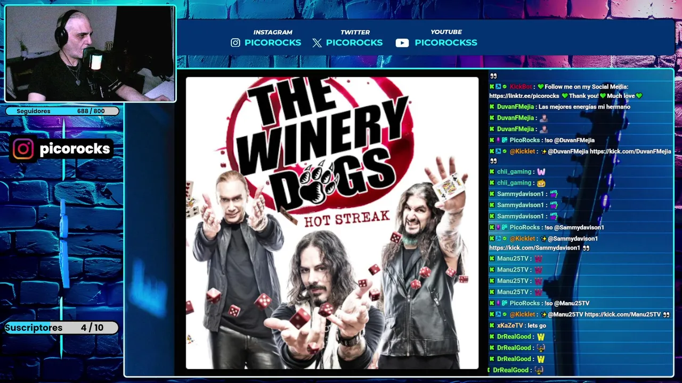The height and width of the screenshot is (383, 682).
Task: Click the PICOROCKS handle under Twitter
Action: pos(354,43)
